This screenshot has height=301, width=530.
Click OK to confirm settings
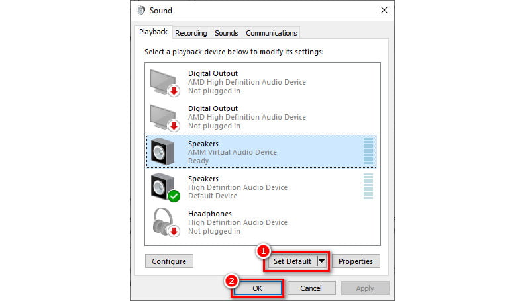coord(257,288)
